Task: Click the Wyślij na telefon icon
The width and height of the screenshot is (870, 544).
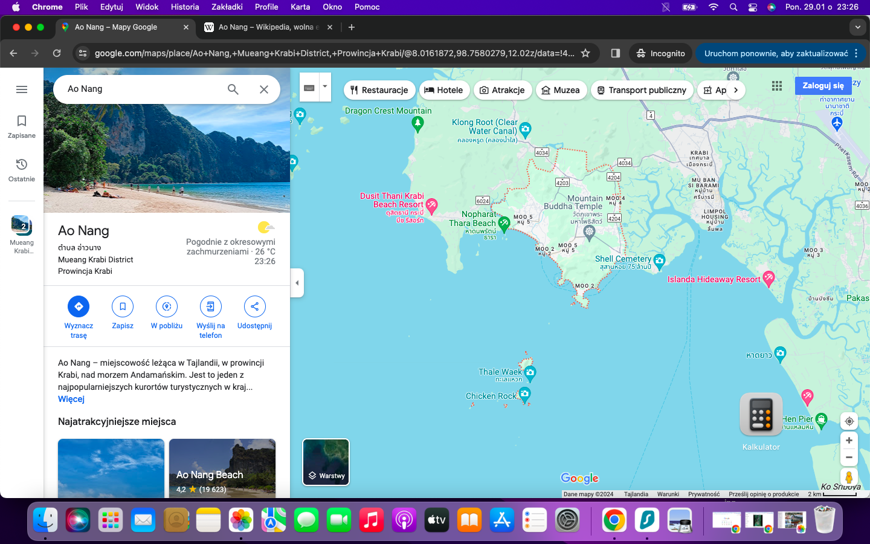Action: pos(210,306)
